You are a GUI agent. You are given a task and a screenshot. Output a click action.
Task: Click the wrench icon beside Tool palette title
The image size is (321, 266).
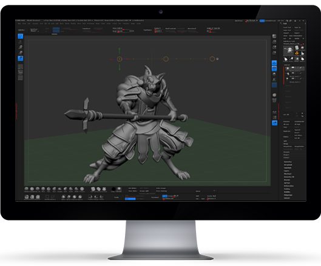pos(281,24)
